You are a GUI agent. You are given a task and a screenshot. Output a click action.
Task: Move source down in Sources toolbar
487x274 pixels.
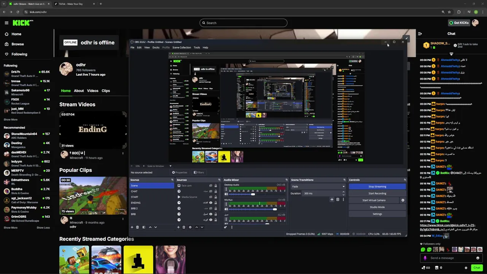tap(202, 227)
